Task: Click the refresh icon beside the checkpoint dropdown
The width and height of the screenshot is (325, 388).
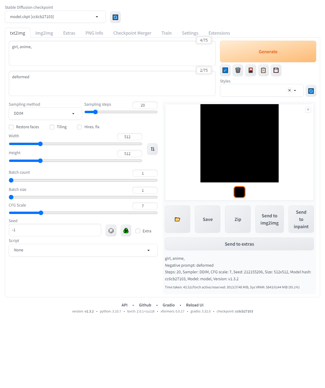Action: pyautogui.click(x=115, y=17)
